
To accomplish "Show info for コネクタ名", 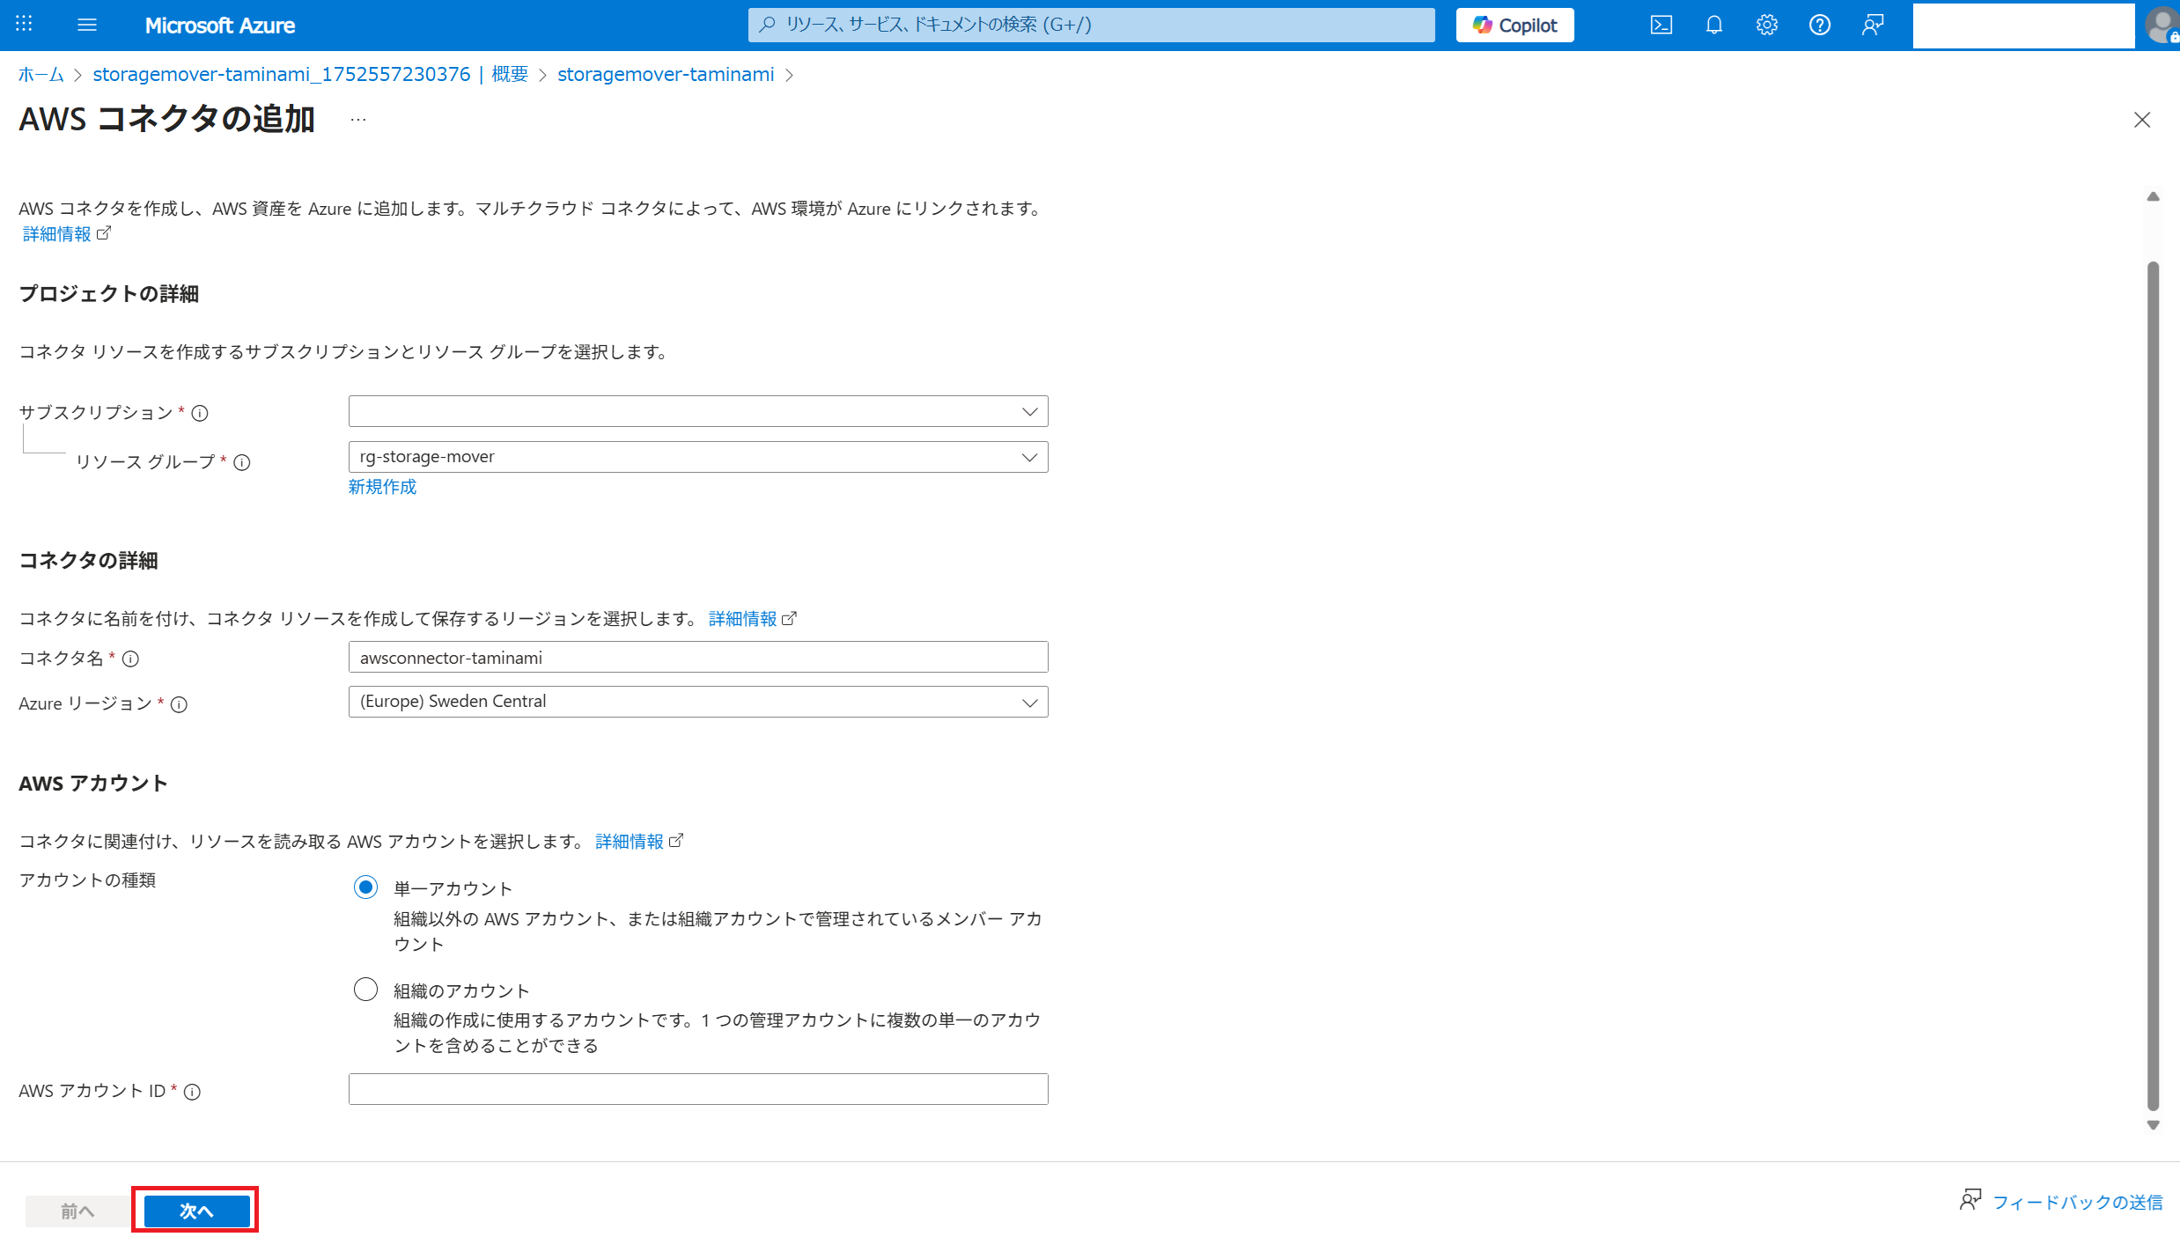I will [x=130, y=659].
